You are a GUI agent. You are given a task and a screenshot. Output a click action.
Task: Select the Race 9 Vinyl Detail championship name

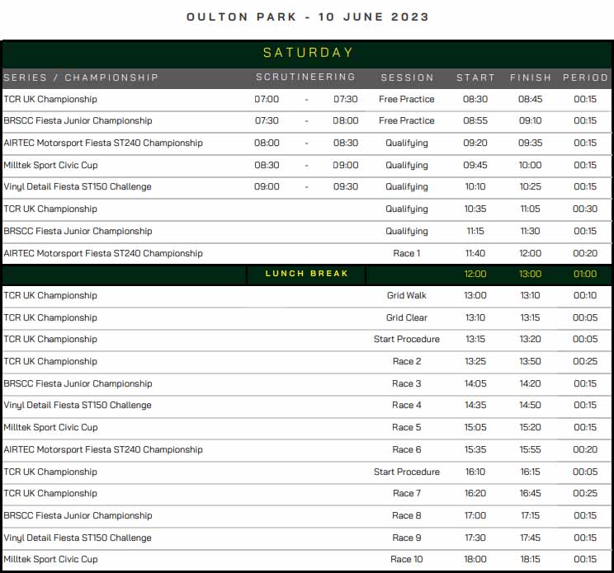tap(78, 538)
